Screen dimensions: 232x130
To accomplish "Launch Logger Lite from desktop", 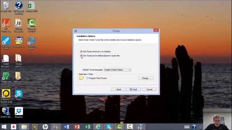I will pyautogui.click(x=6, y=78).
